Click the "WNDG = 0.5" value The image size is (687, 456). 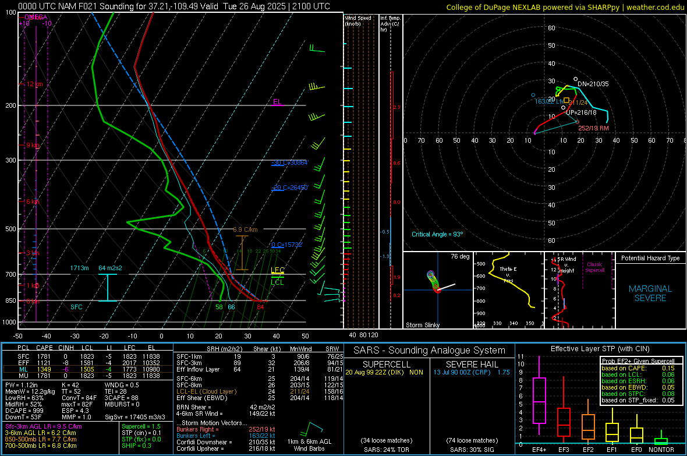(122, 385)
